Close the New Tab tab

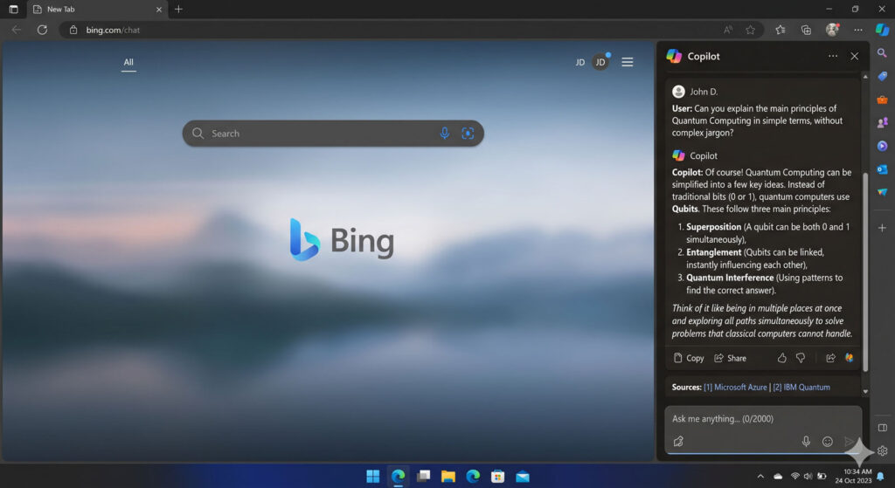(159, 9)
